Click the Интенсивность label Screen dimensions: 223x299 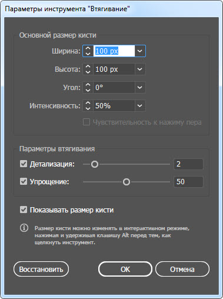pos(55,106)
